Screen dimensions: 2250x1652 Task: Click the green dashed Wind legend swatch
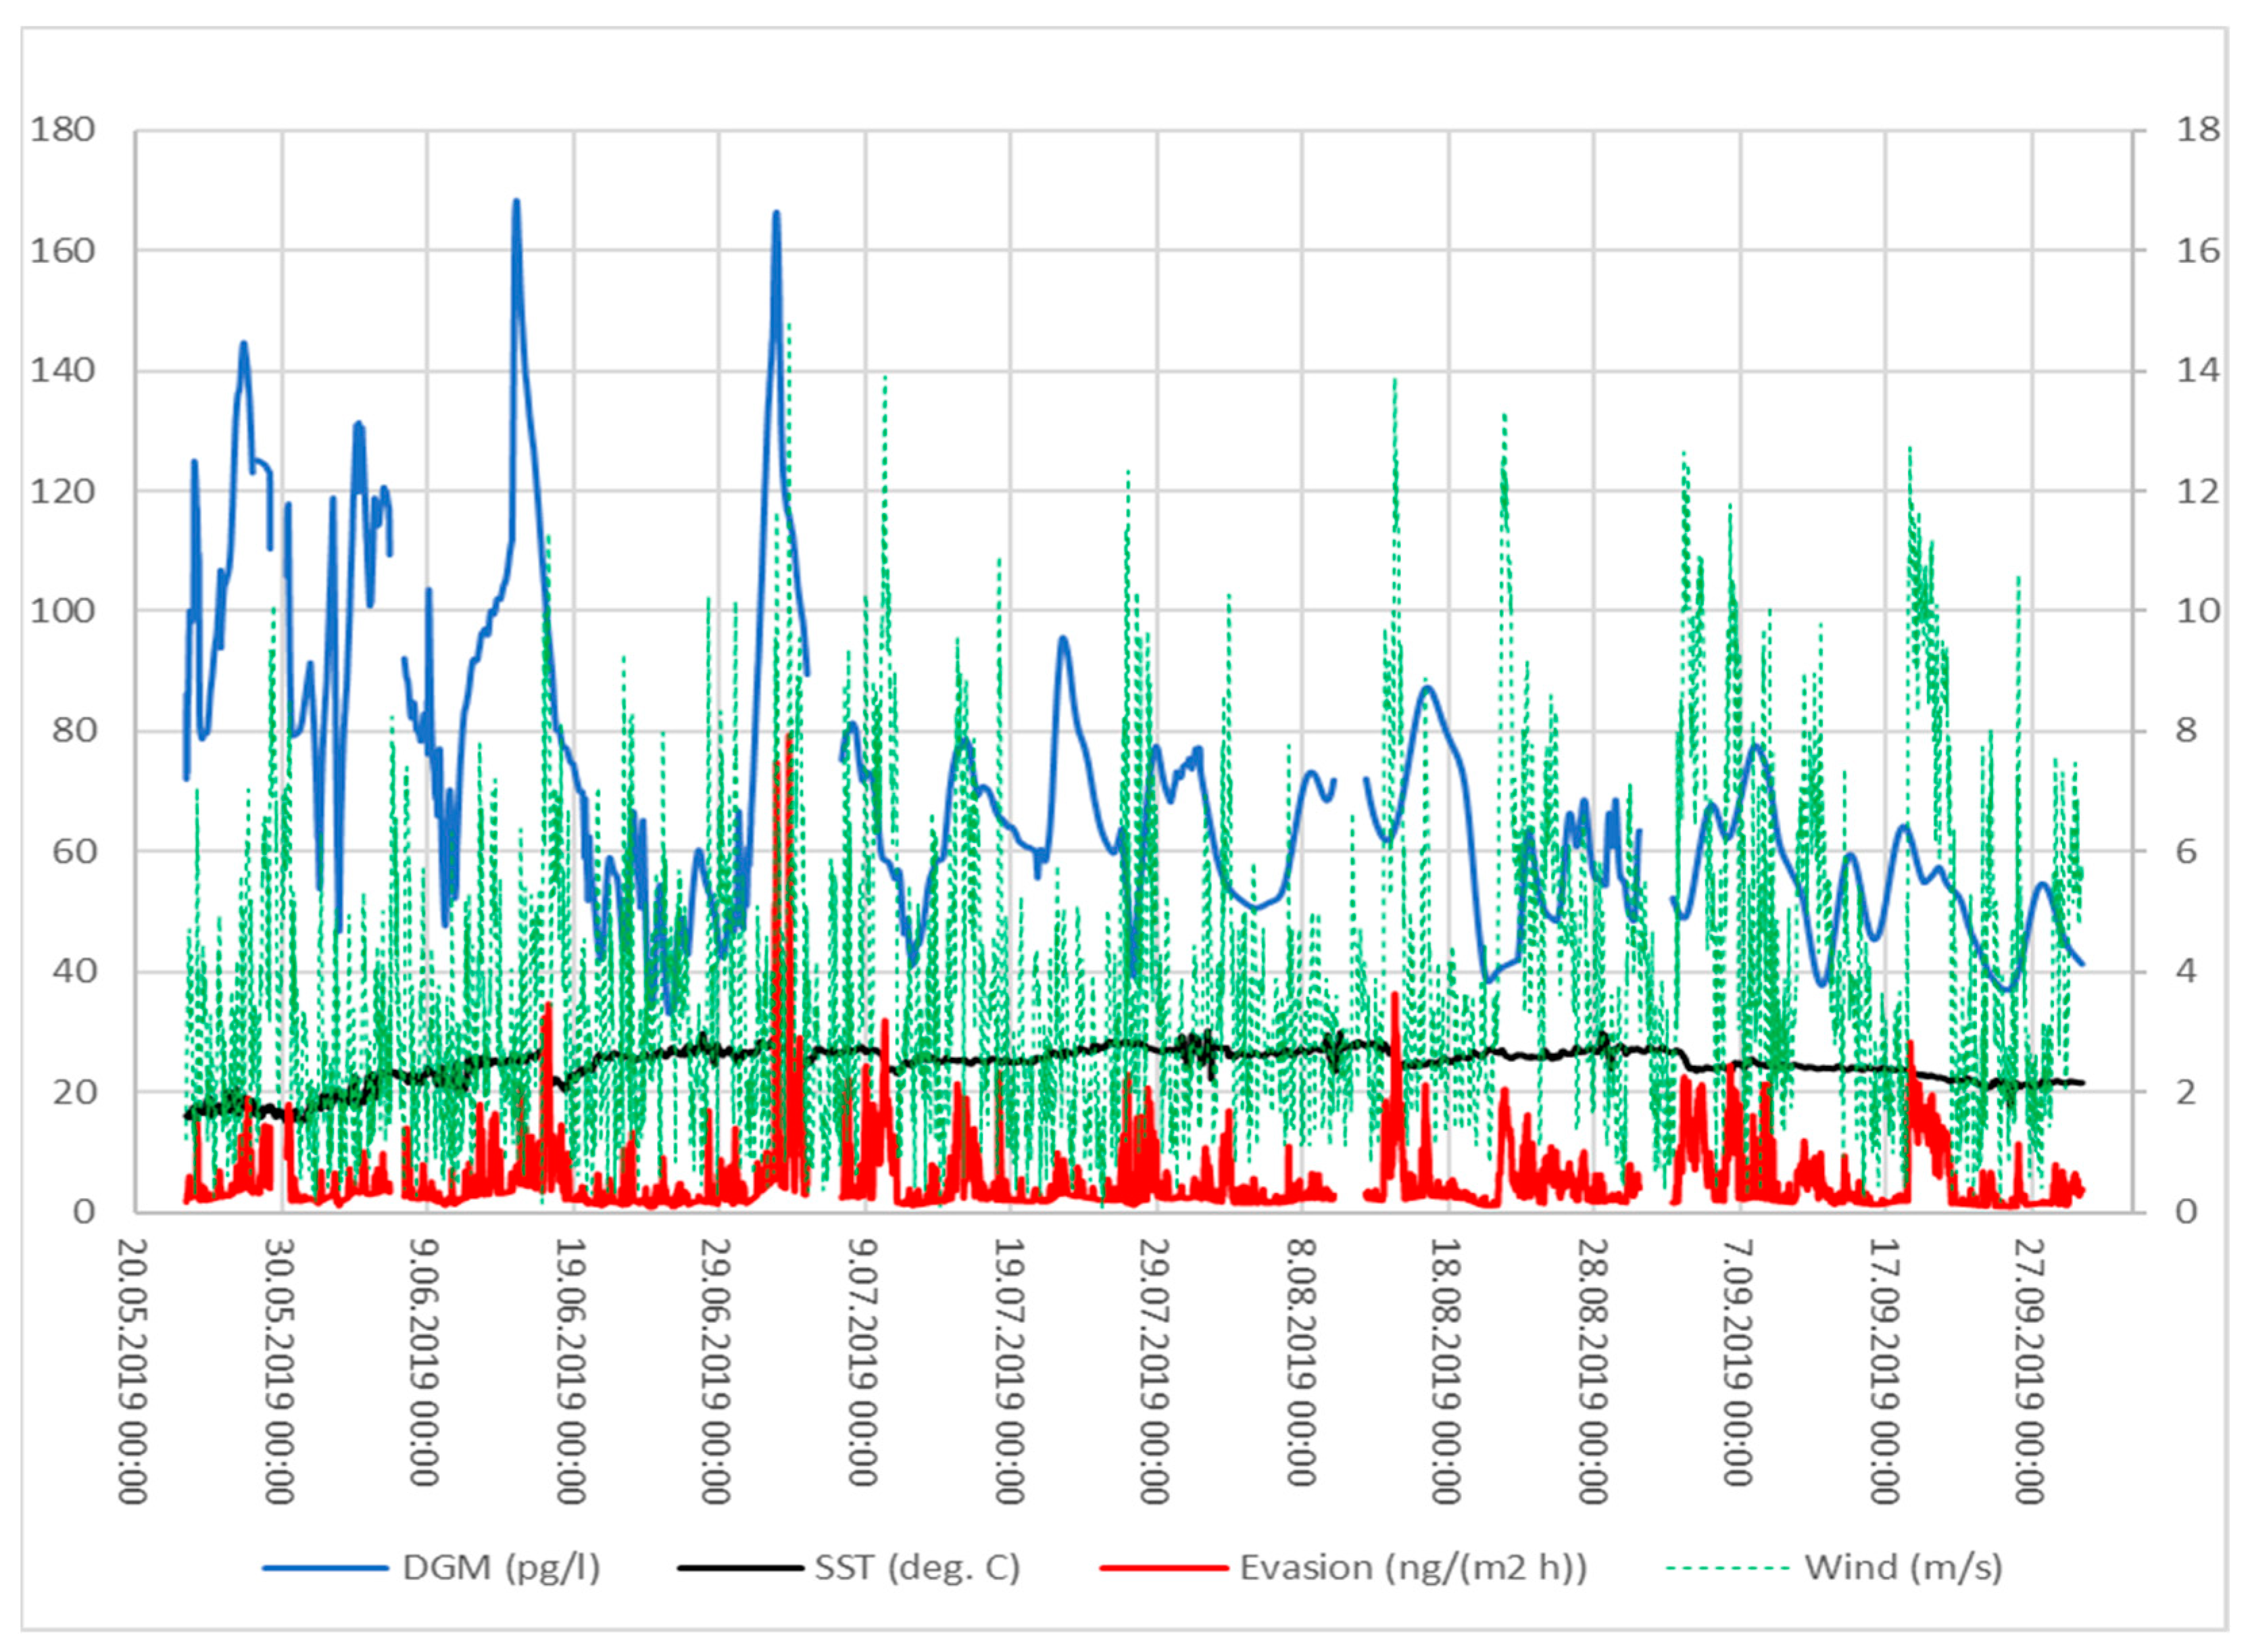(1728, 1568)
